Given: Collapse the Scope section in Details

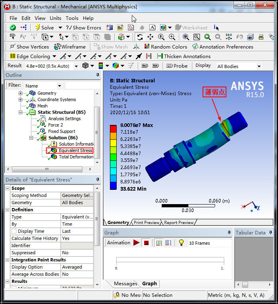Looking at the screenshot, I should pos(8,188).
